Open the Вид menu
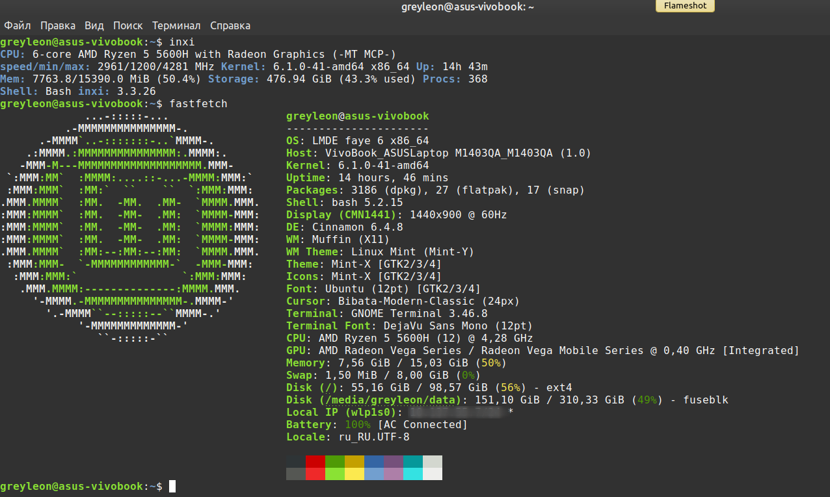 coord(94,26)
